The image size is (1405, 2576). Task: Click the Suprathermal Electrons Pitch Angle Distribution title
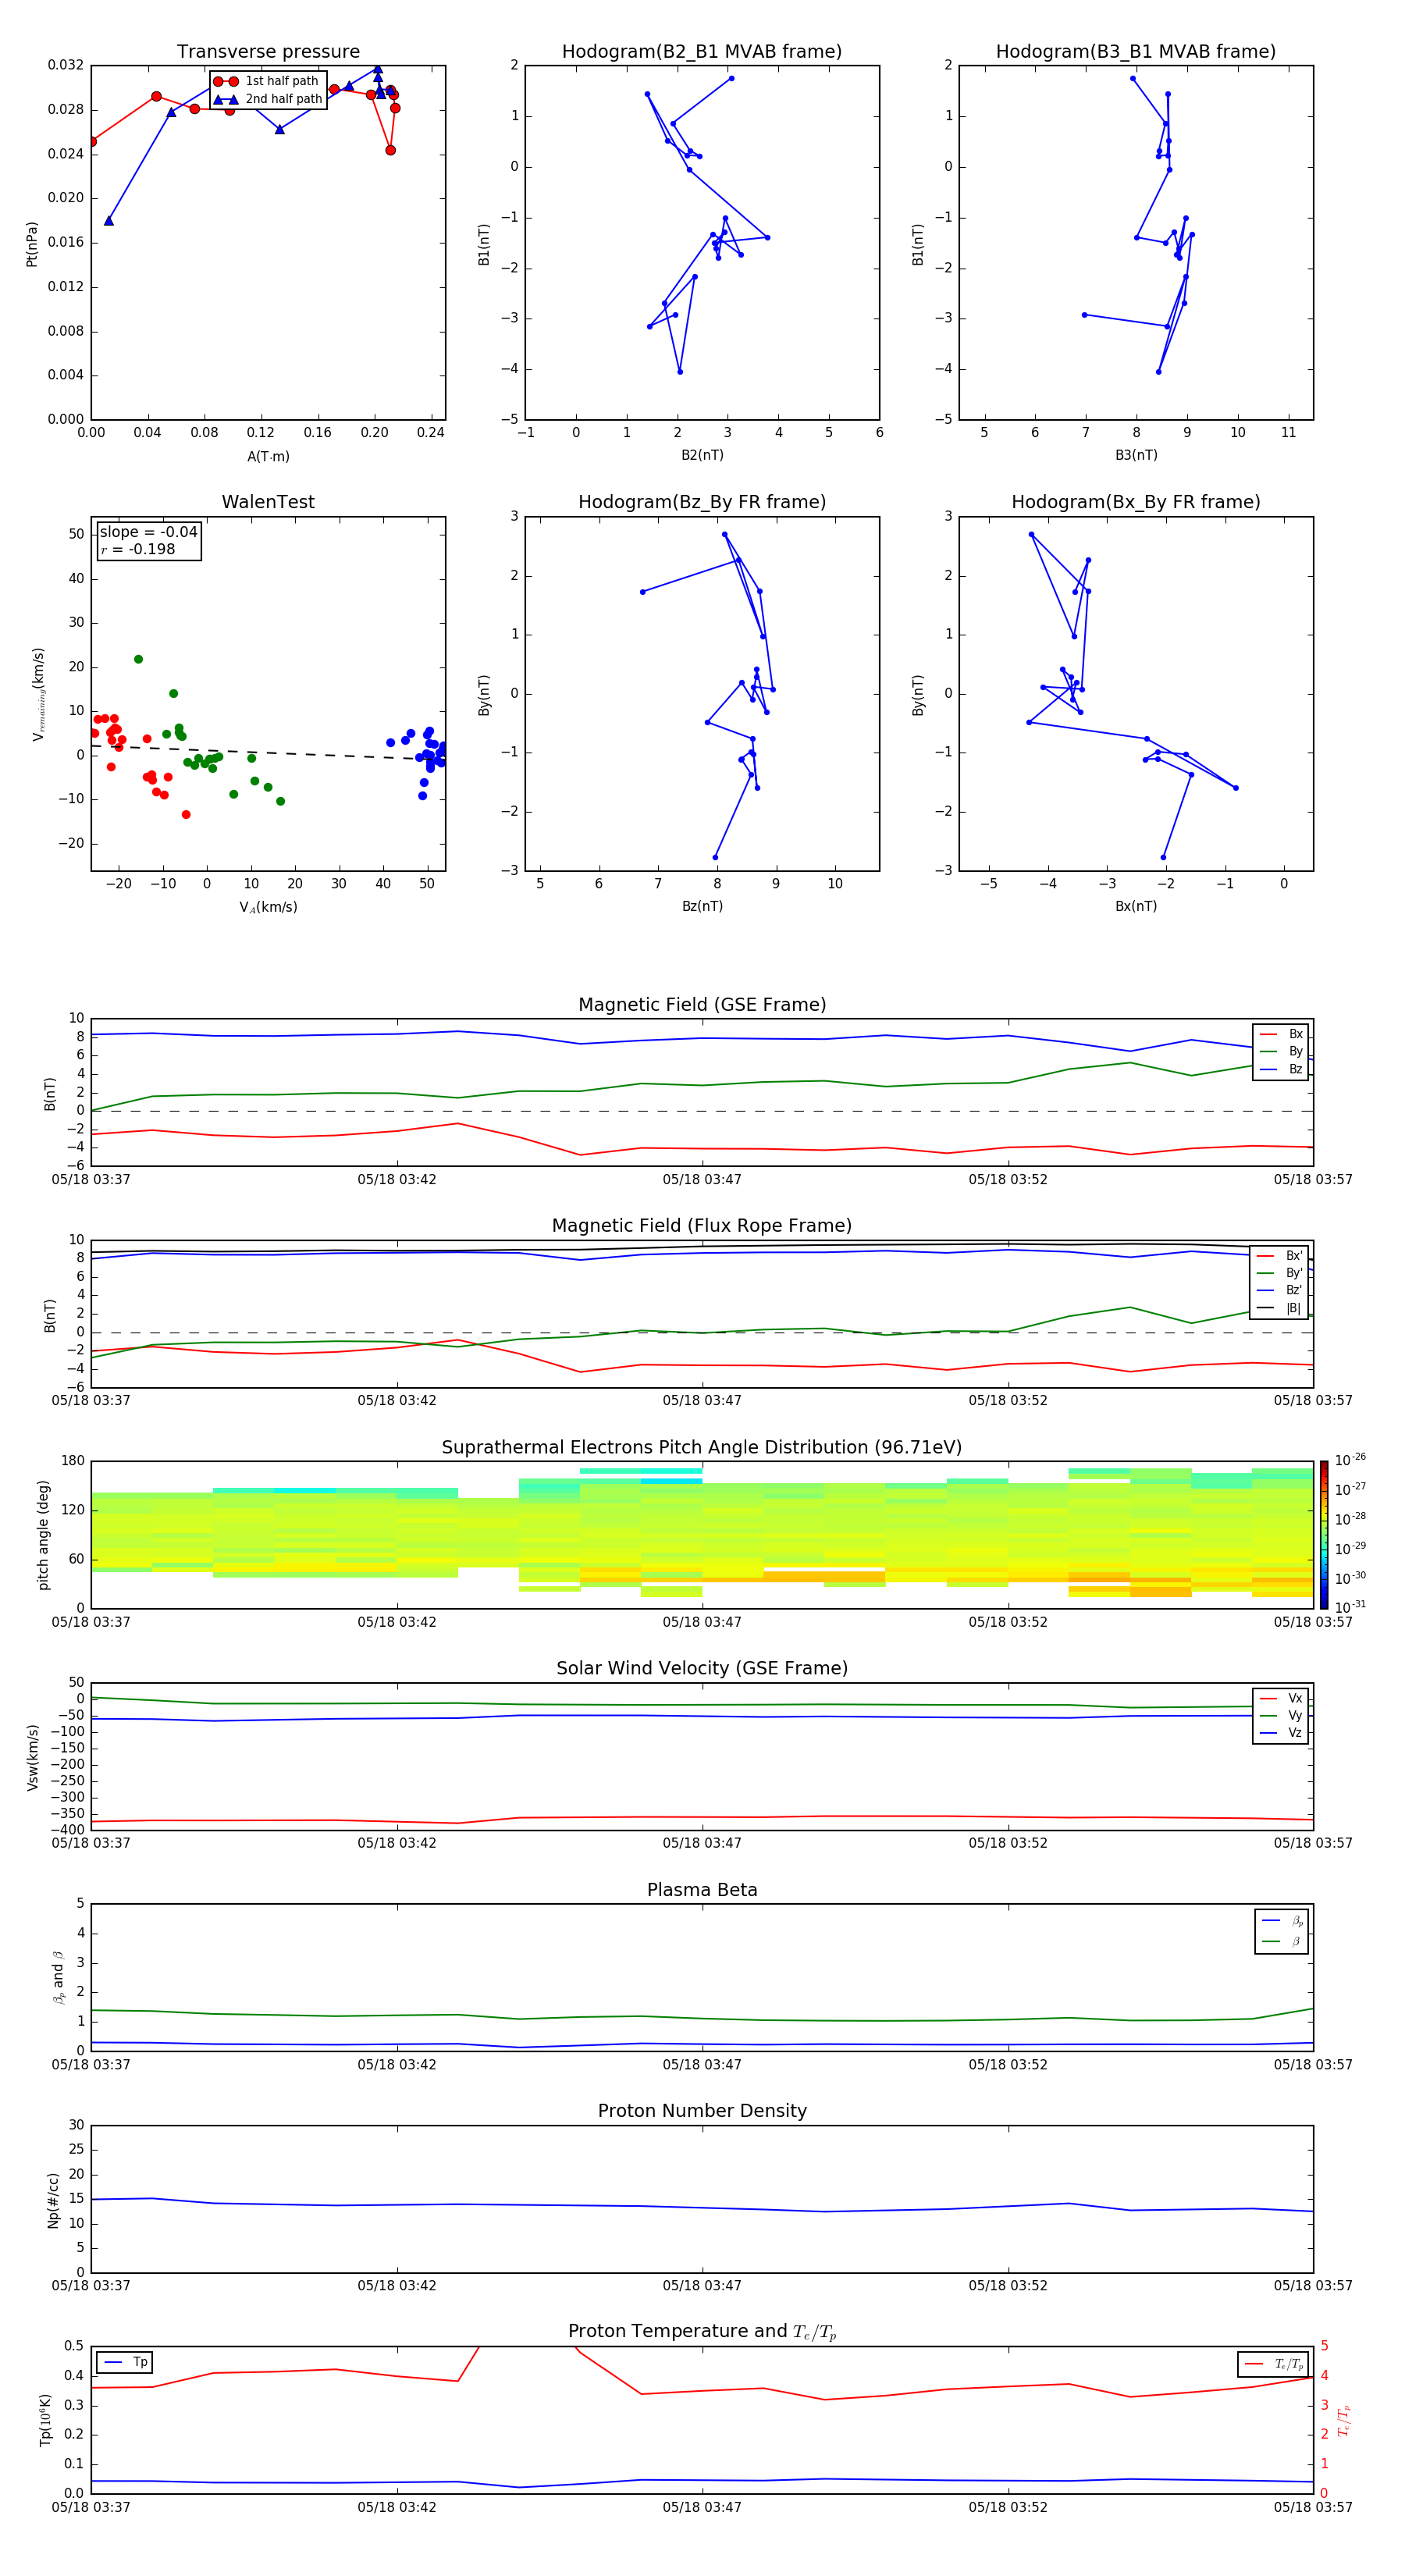coord(702,1447)
